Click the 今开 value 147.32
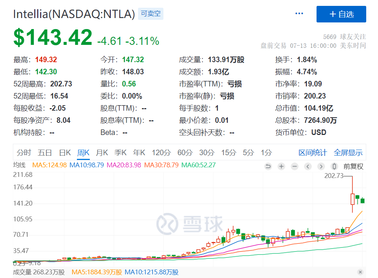The image size is (378, 278). point(133,60)
